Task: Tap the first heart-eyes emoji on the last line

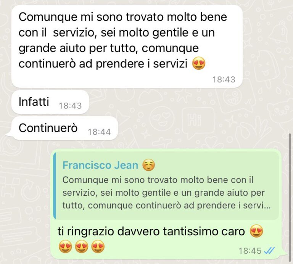Action: pyautogui.click(x=65, y=246)
